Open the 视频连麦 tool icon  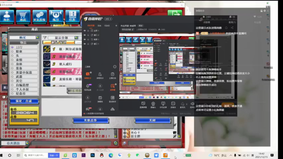coord(88,87)
